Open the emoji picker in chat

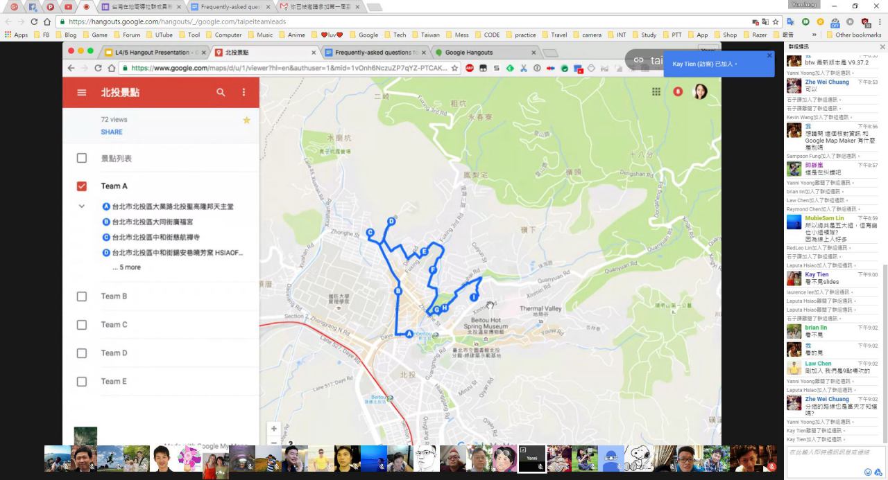tap(868, 472)
